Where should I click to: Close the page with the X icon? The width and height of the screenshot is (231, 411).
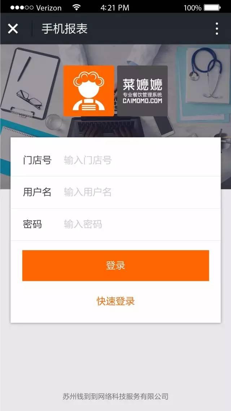(x=13, y=29)
